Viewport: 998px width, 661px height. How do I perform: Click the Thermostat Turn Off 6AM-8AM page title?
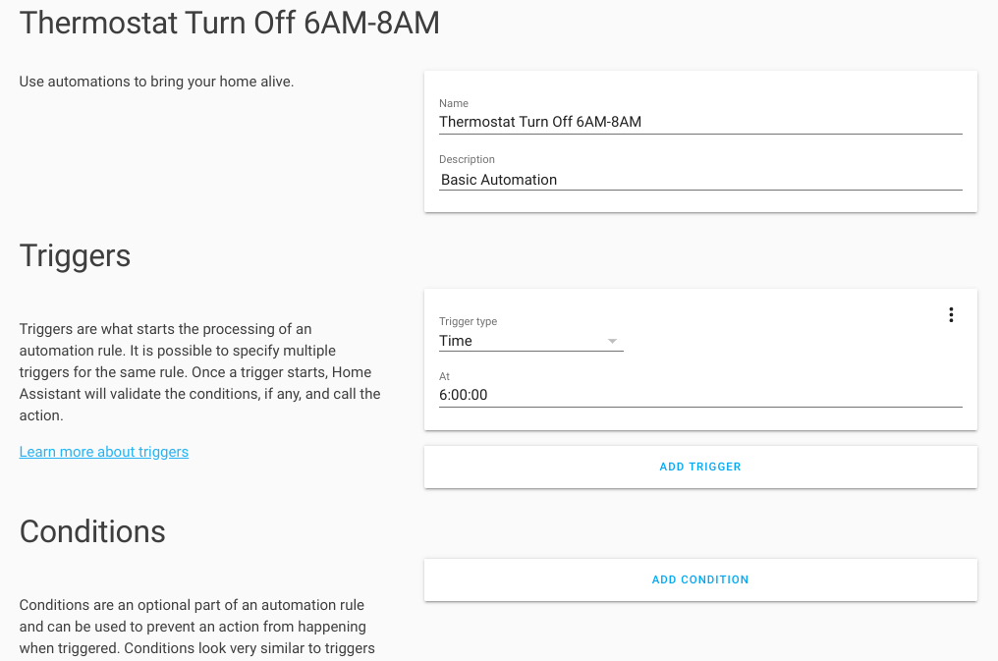point(230,23)
